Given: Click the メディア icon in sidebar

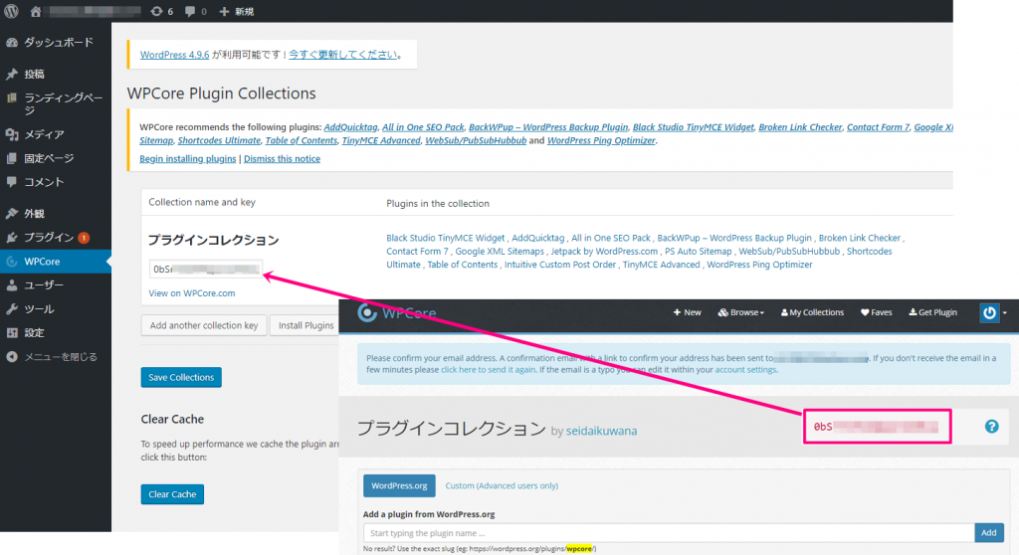Looking at the screenshot, I should click(x=12, y=134).
